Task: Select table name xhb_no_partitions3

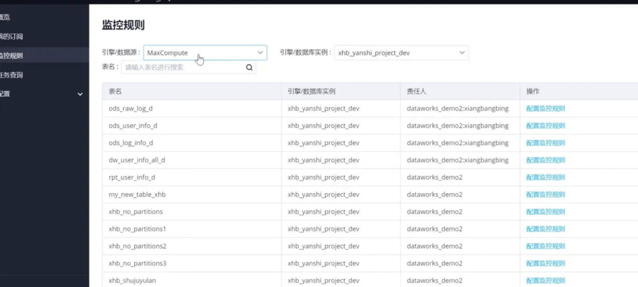Action: click(x=137, y=263)
